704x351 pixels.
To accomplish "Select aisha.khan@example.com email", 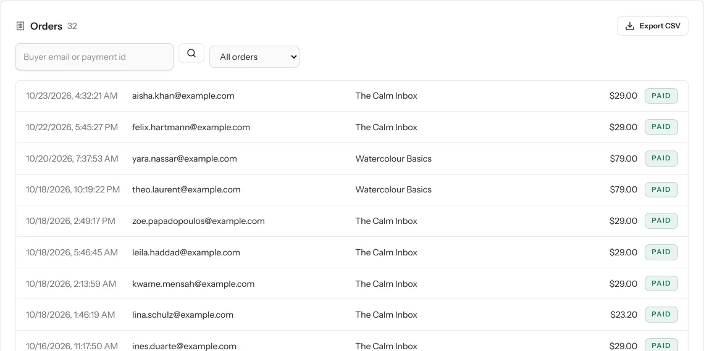I will (x=183, y=96).
